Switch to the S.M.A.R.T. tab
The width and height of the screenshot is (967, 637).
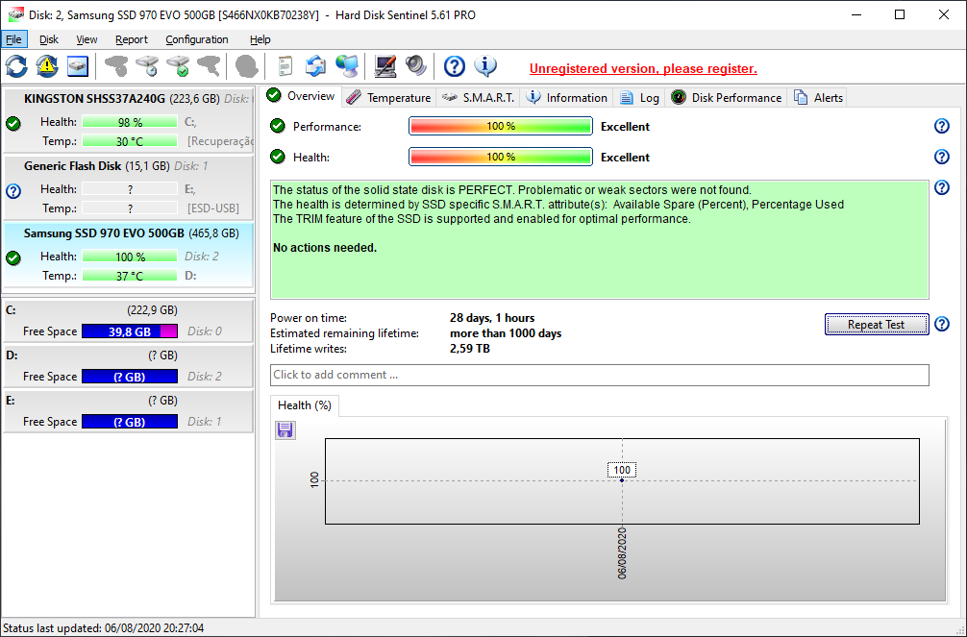[479, 97]
